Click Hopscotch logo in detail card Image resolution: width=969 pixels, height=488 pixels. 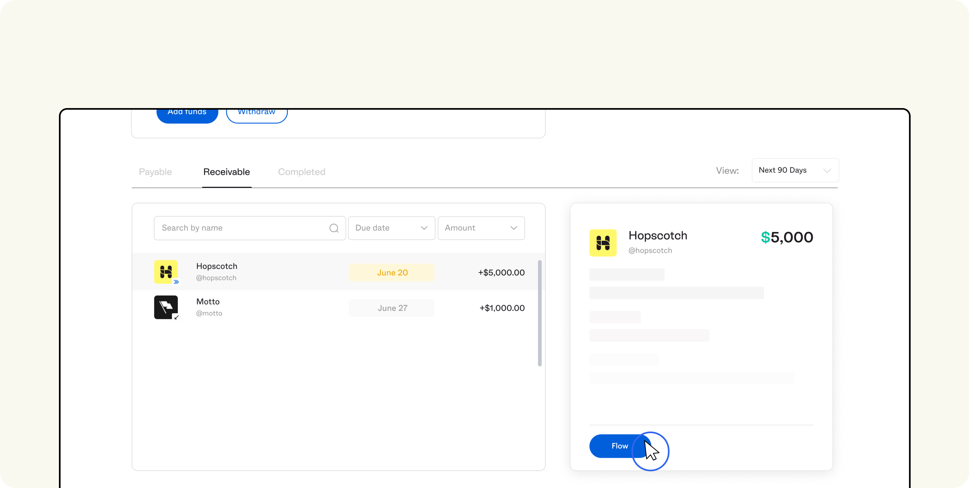click(x=603, y=243)
